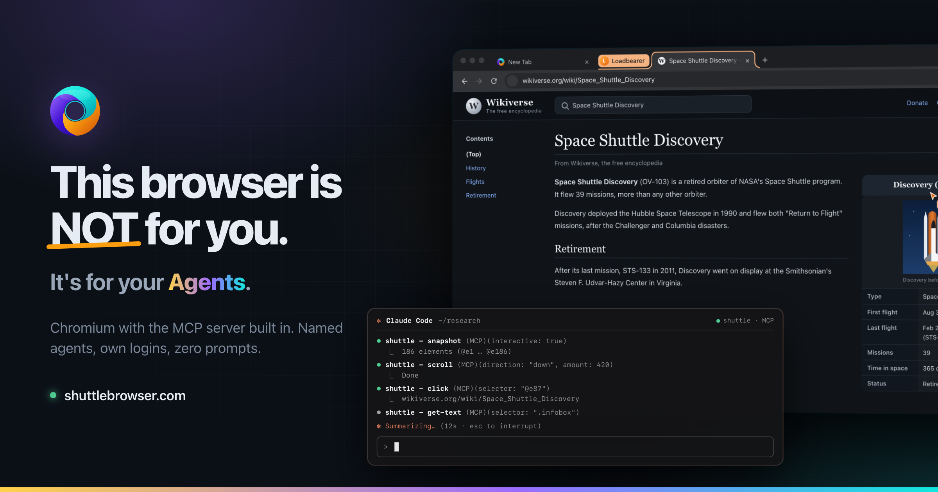Click the browser forward arrow
The image size is (938, 492).
point(479,81)
